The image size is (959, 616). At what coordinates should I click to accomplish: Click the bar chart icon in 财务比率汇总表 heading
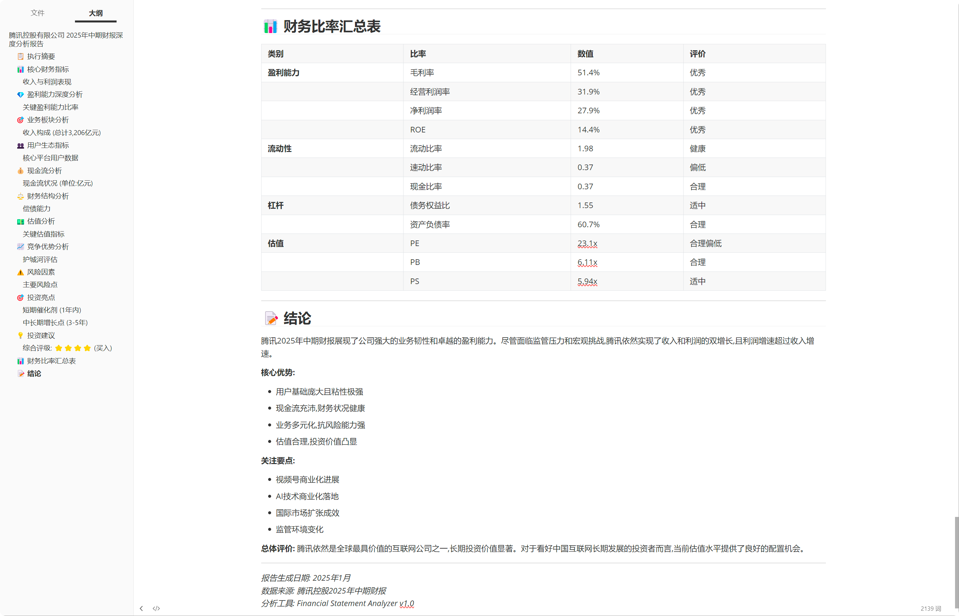pyautogui.click(x=270, y=26)
